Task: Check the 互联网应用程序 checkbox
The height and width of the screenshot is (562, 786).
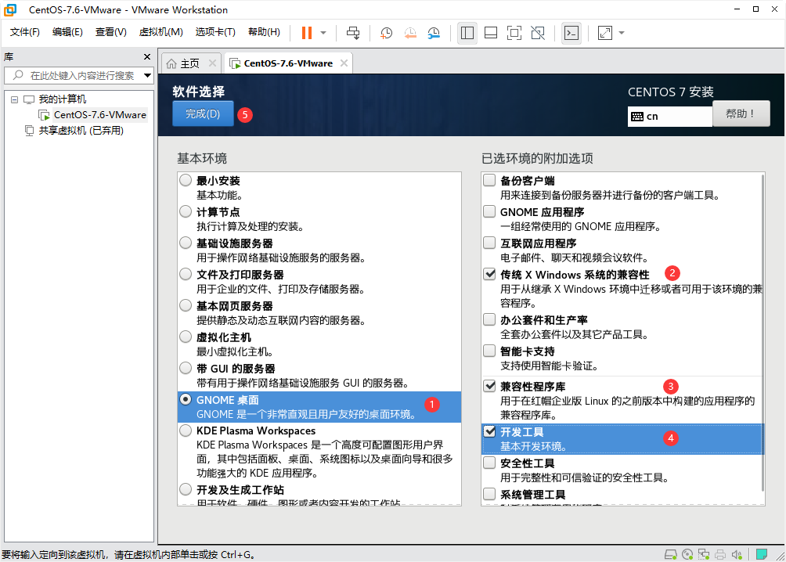Action: 489,243
